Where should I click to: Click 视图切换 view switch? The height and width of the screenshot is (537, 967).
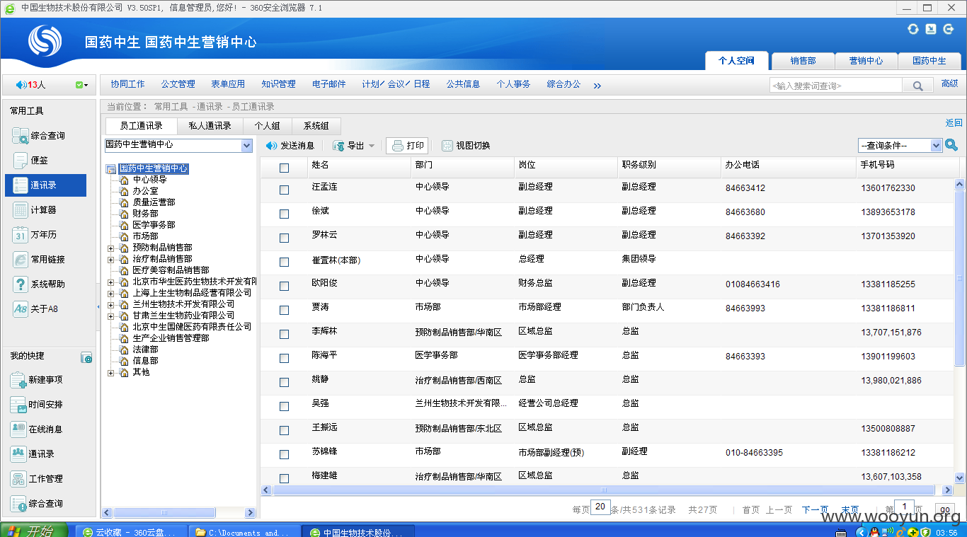[466, 146]
